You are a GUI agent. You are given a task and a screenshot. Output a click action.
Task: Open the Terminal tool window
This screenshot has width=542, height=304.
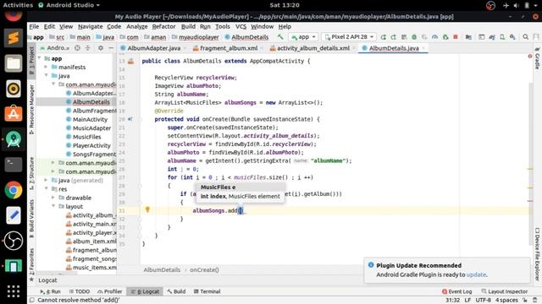207,291
